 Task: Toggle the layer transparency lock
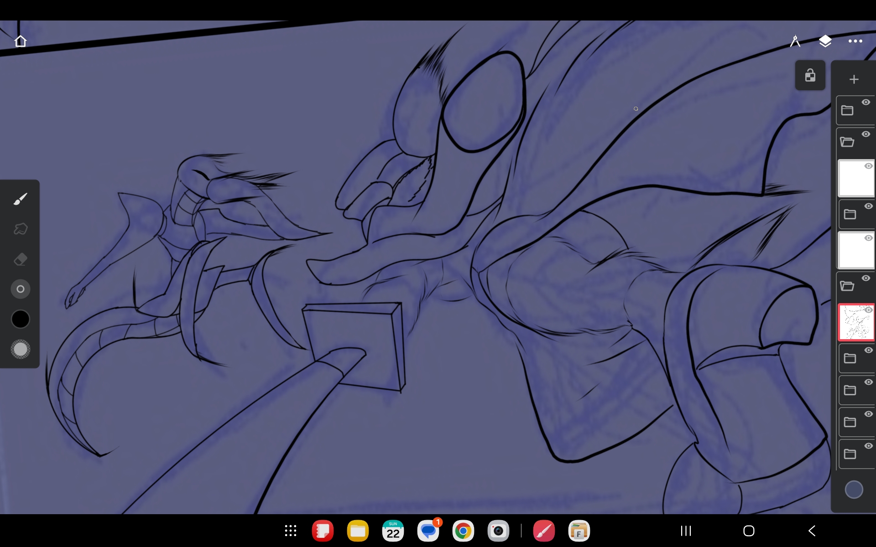coord(810,75)
